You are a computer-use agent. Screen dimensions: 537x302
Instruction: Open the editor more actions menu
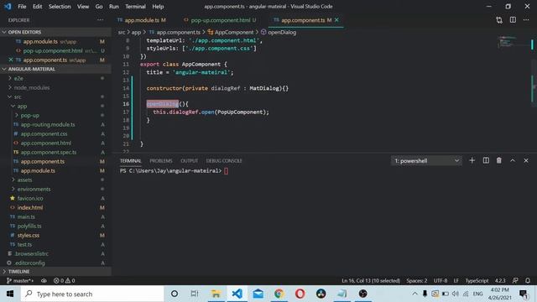[x=526, y=20]
